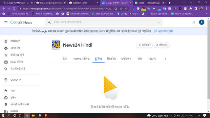Select the 'दुनिया' publication tab
210x118 pixels.
pyautogui.click(x=98, y=59)
